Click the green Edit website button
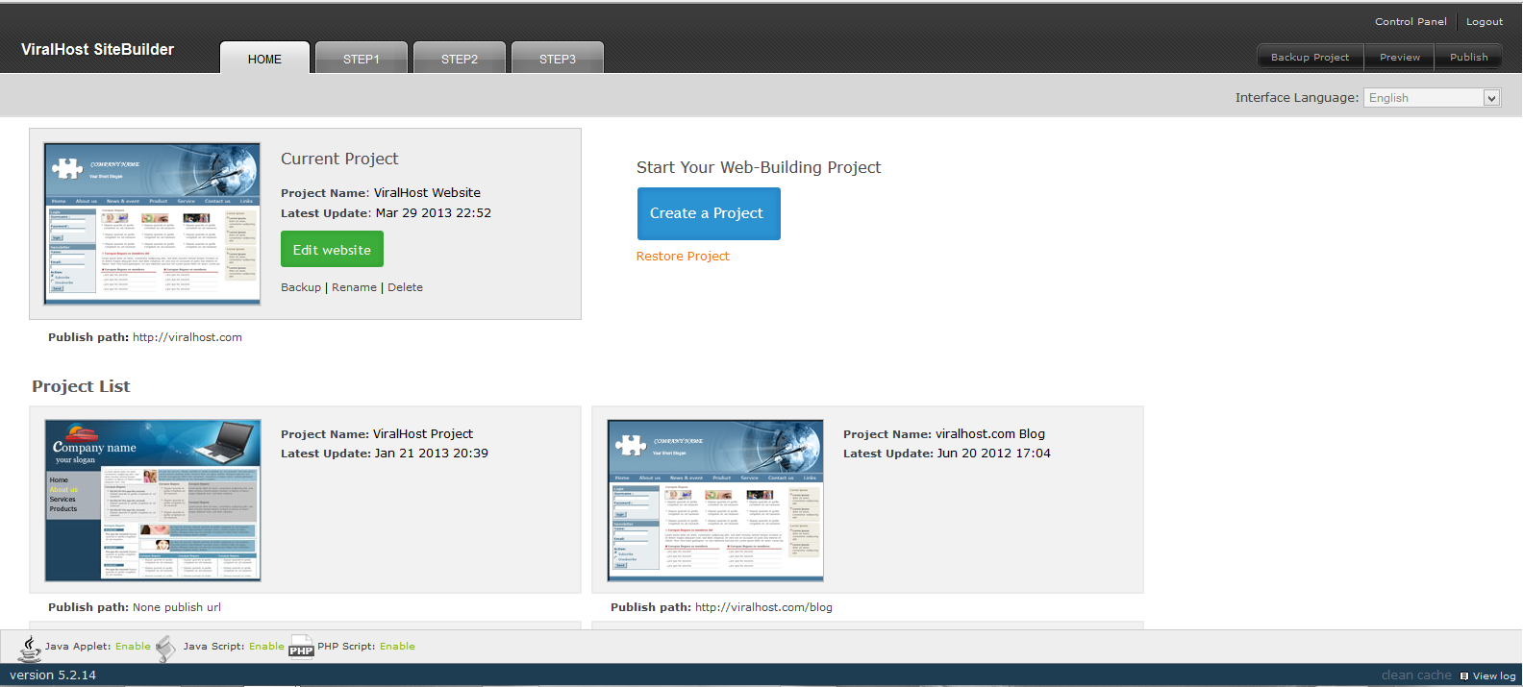The image size is (1523, 687). [x=332, y=250]
